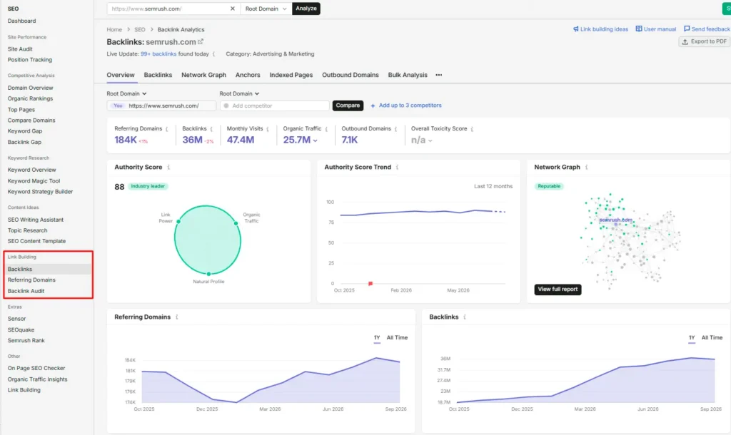The width and height of the screenshot is (731, 435).
Task: Click the red marker on Authority Score Trend
Action: [x=370, y=284]
